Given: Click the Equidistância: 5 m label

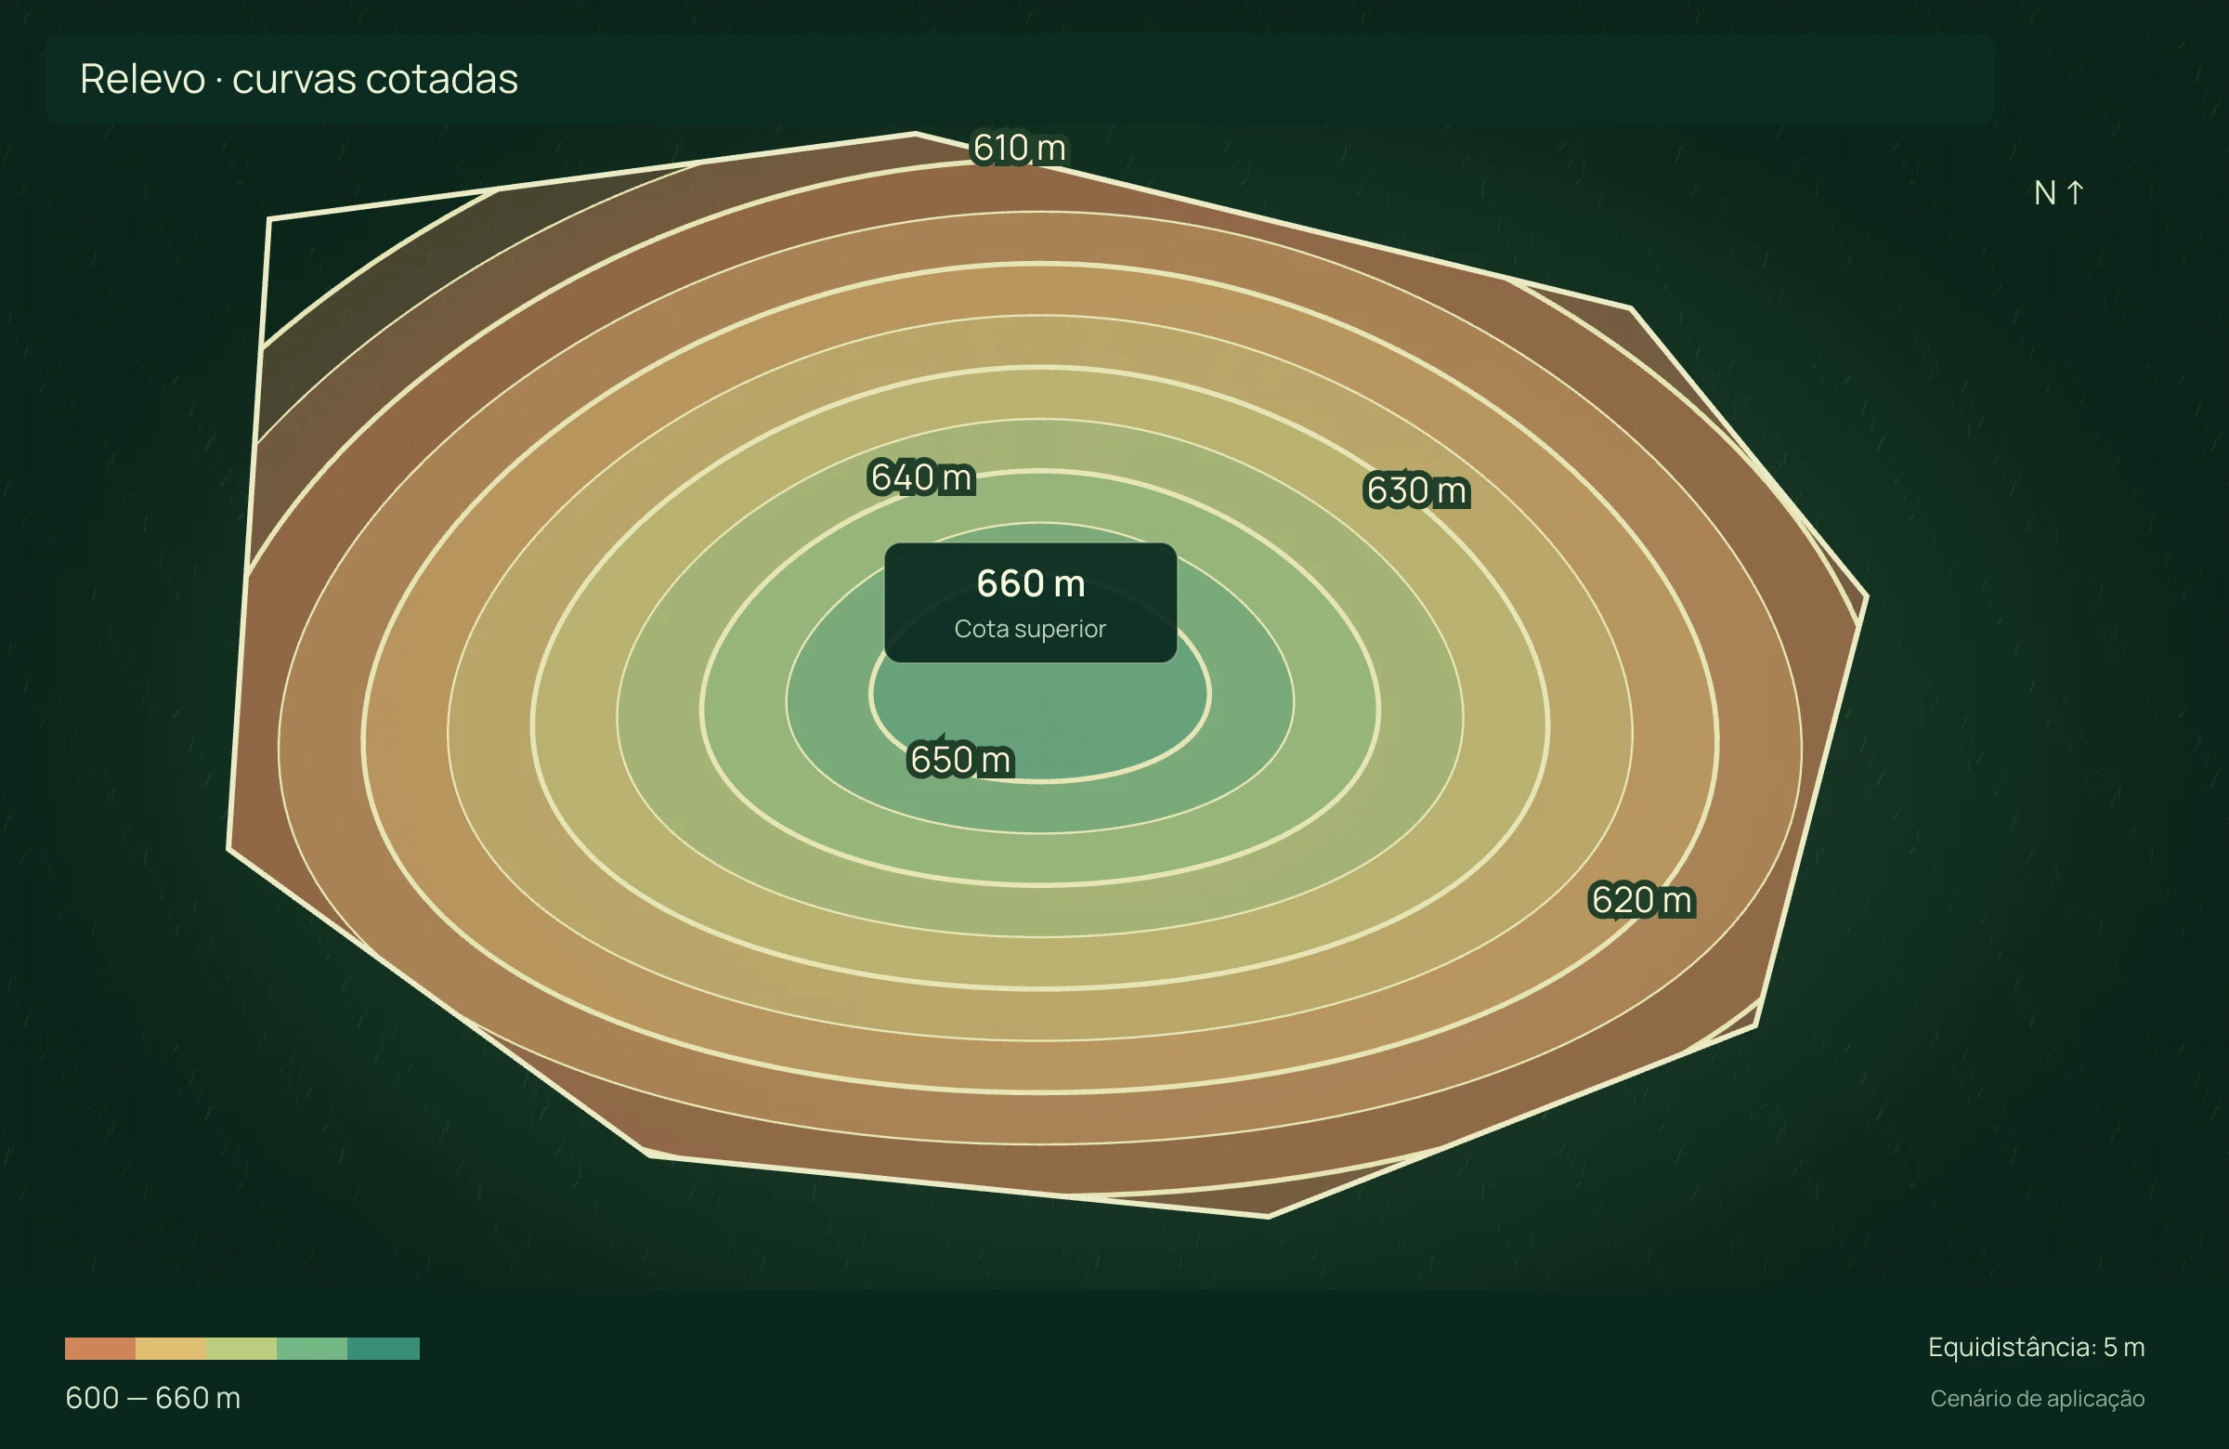Looking at the screenshot, I should (2036, 1347).
